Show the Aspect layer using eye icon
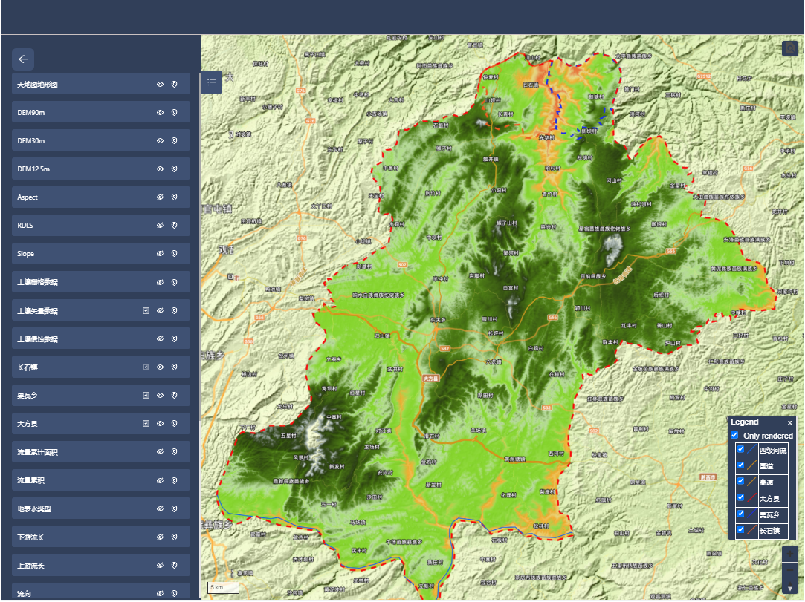The width and height of the screenshot is (805, 602). (160, 197)
